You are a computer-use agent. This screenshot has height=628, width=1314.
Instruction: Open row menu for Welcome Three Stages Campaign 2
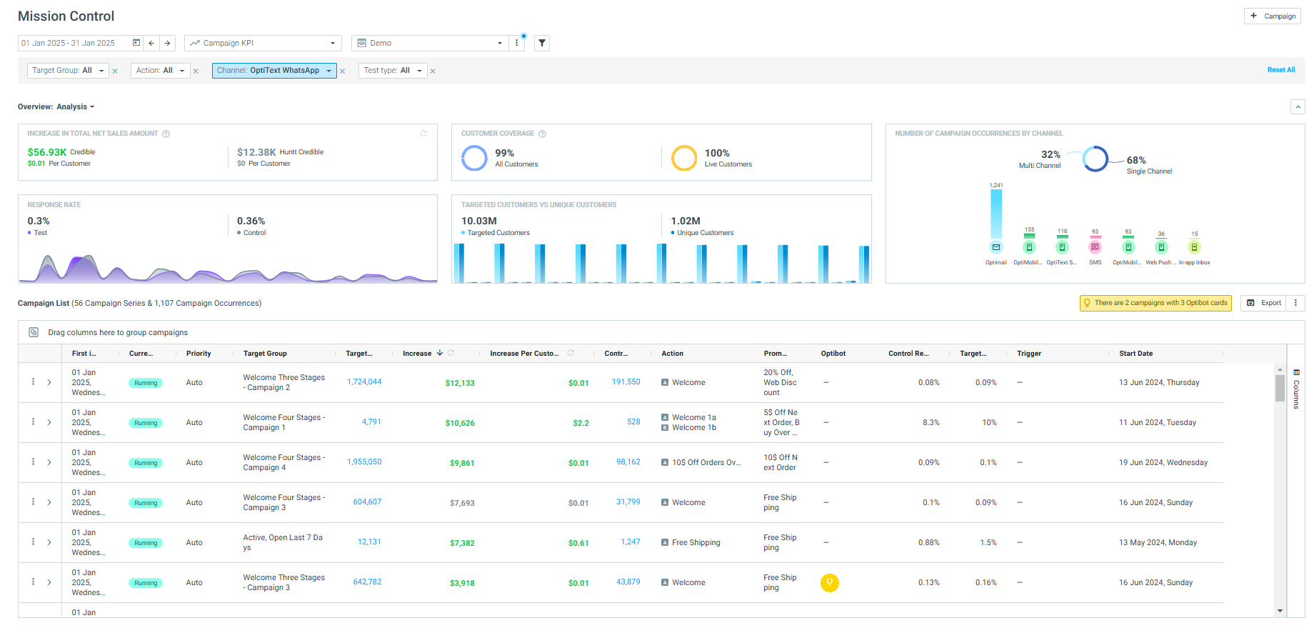(33, 382)
